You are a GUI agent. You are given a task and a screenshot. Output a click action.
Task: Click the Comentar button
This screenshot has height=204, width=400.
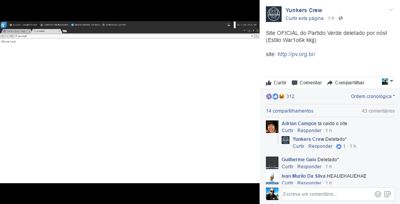coord(307,83)
